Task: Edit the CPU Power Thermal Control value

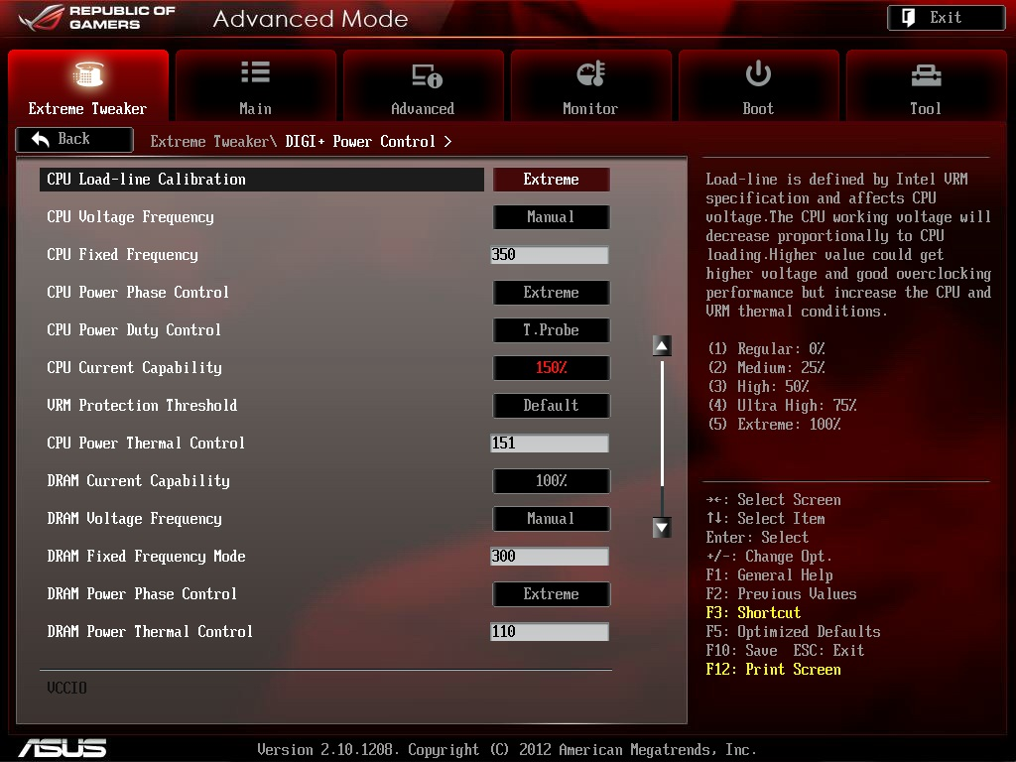Action: 549,444
